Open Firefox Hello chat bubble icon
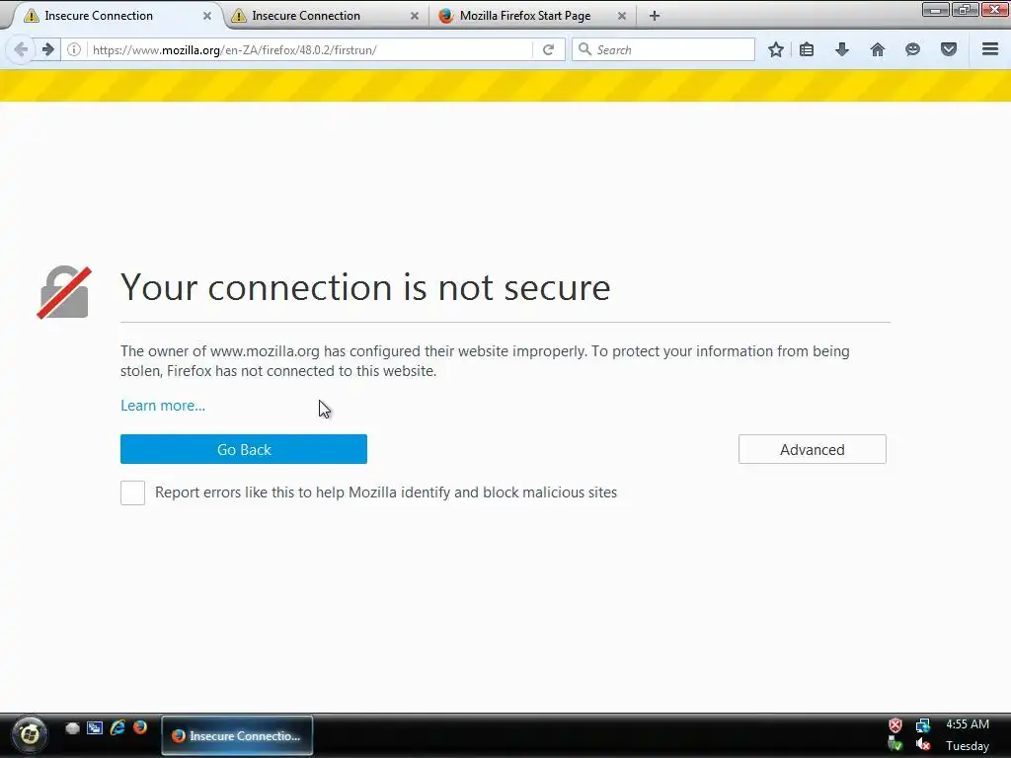1011x758 pixels. pyautogui.click(x=912, y=49)
